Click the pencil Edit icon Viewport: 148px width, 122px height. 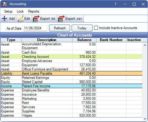pos(20,19)
